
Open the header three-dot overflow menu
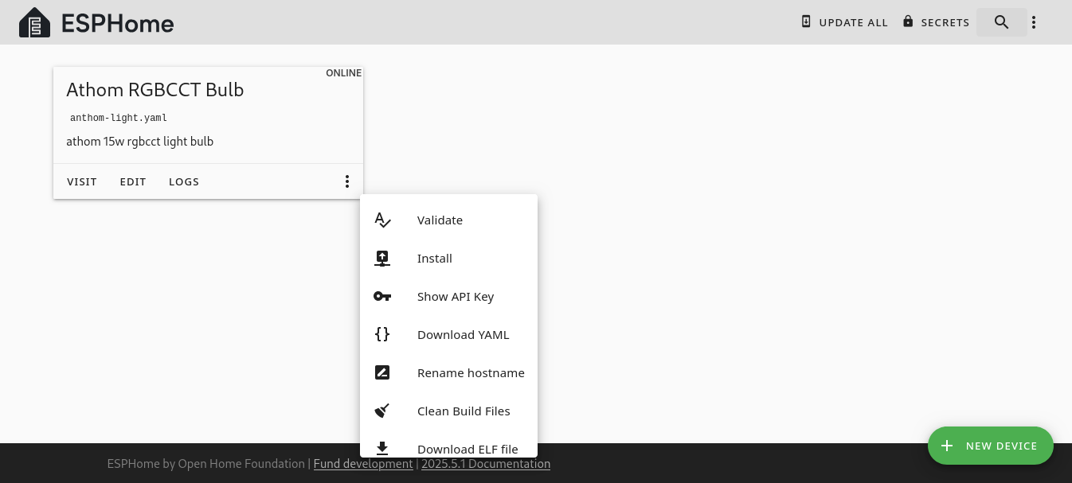click(x=1034, y=22)
